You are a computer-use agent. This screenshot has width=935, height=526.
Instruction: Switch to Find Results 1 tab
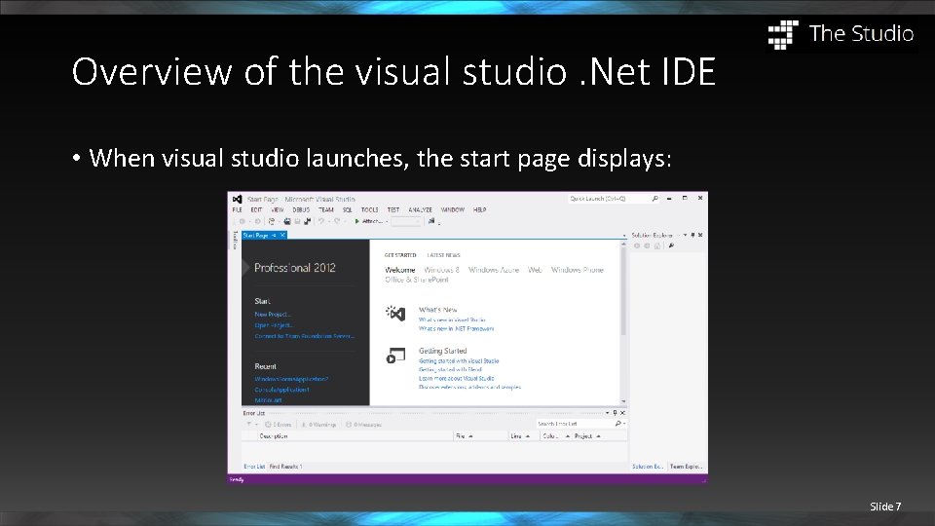[286, 467]
